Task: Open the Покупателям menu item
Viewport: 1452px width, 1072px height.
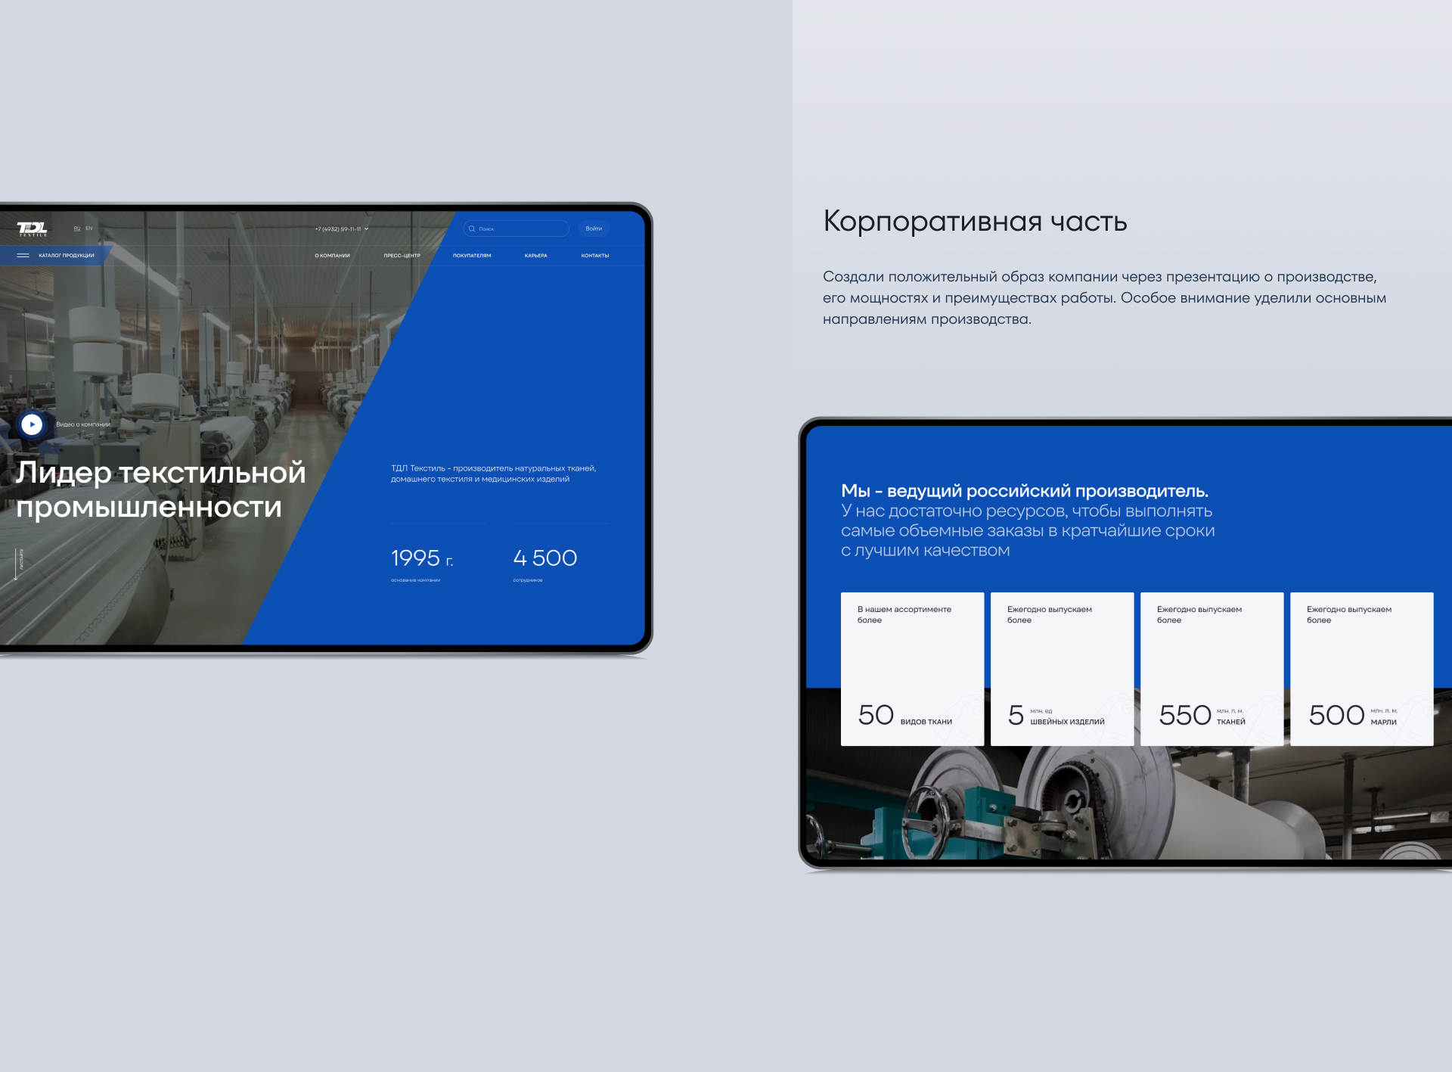Action: [x=472, y=256]
